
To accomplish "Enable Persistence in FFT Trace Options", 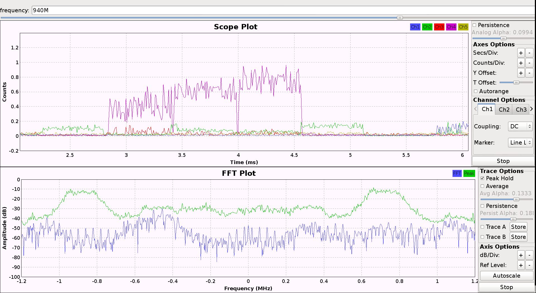I will tap(482, 206).
